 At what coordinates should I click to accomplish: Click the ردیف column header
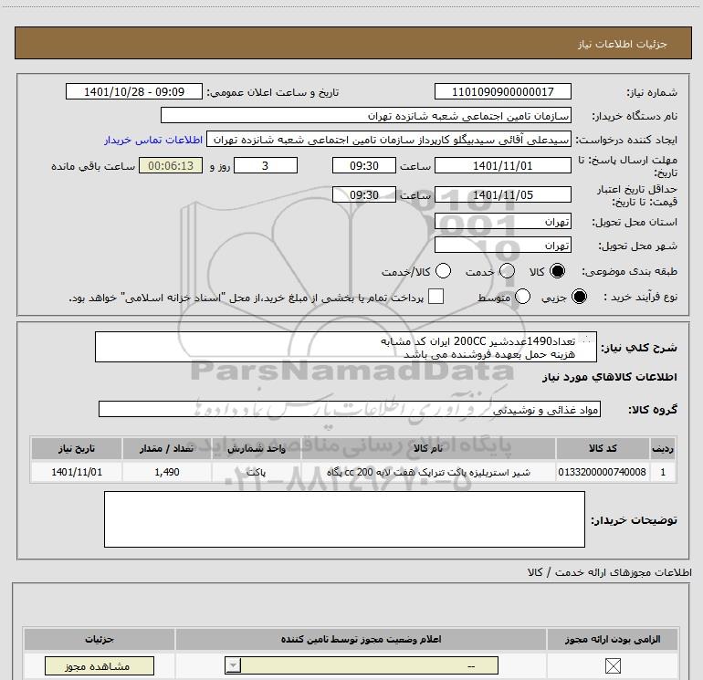click(x=663, y=448)
